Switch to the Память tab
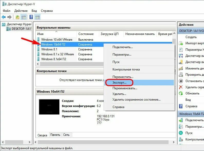The height and width of the screenshot is (151, 204). 55,135
